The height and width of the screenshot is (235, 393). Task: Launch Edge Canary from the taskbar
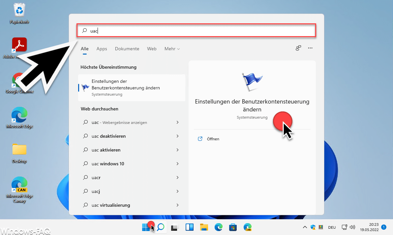247,227
